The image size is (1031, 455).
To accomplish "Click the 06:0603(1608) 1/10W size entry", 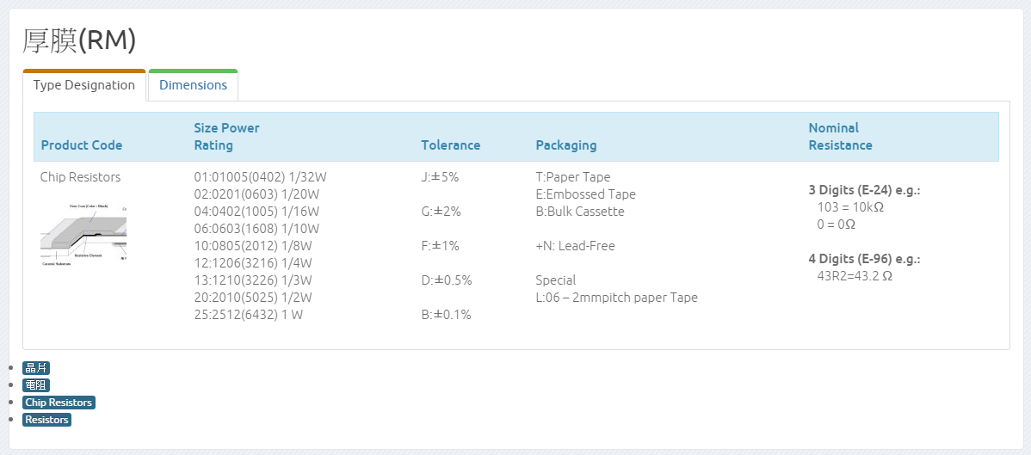I will pyautogui.click(x=256, y=229).
